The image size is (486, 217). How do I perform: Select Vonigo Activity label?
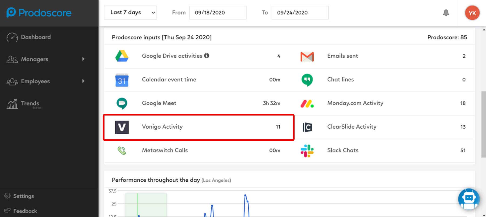click(162, 127)
